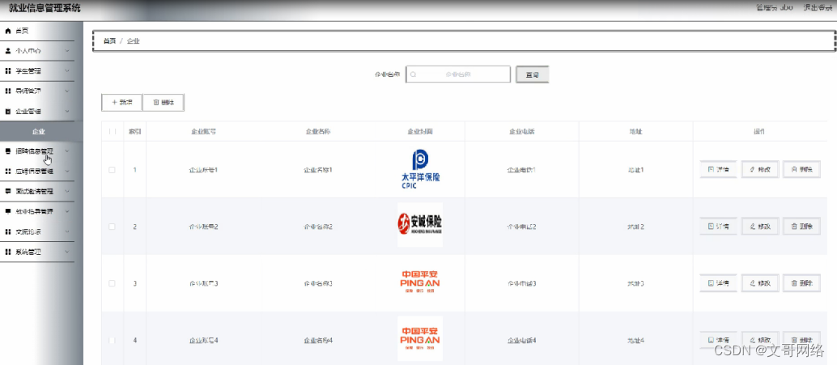
Task: Click cell 企业名称3
Action: coord(318,283)
